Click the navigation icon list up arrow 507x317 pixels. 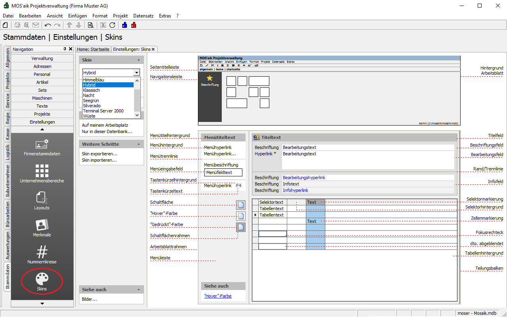tap(42, 130)
